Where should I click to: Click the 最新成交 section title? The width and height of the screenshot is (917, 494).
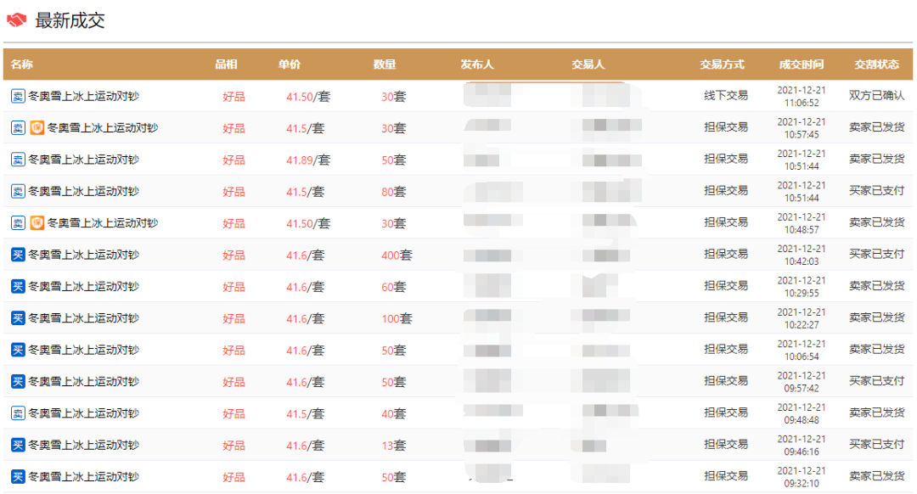(x=70, y=20)
